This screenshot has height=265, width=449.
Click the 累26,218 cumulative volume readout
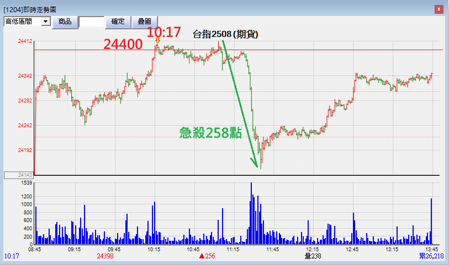[431, 256]
